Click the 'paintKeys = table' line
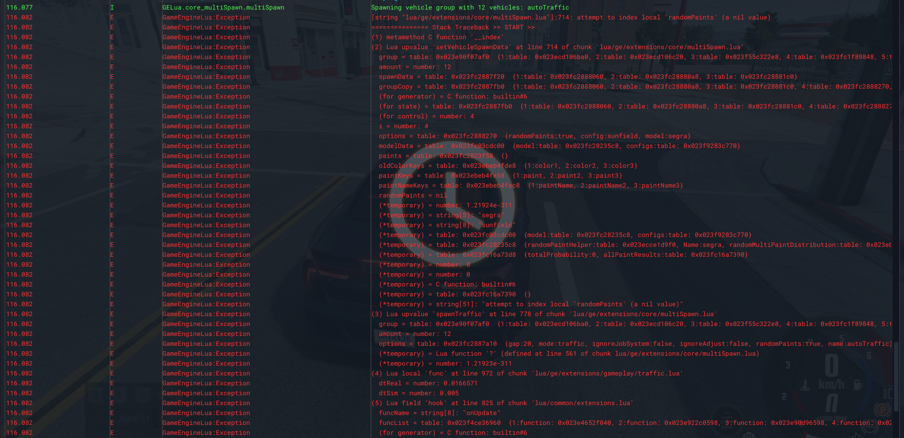Screen dimensions: 904x438 501,175
